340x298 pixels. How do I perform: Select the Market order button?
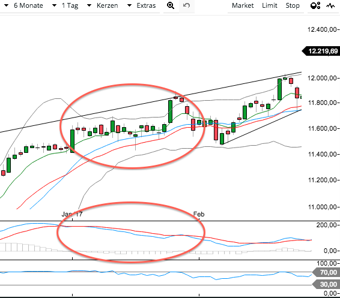tap(243, 5)
